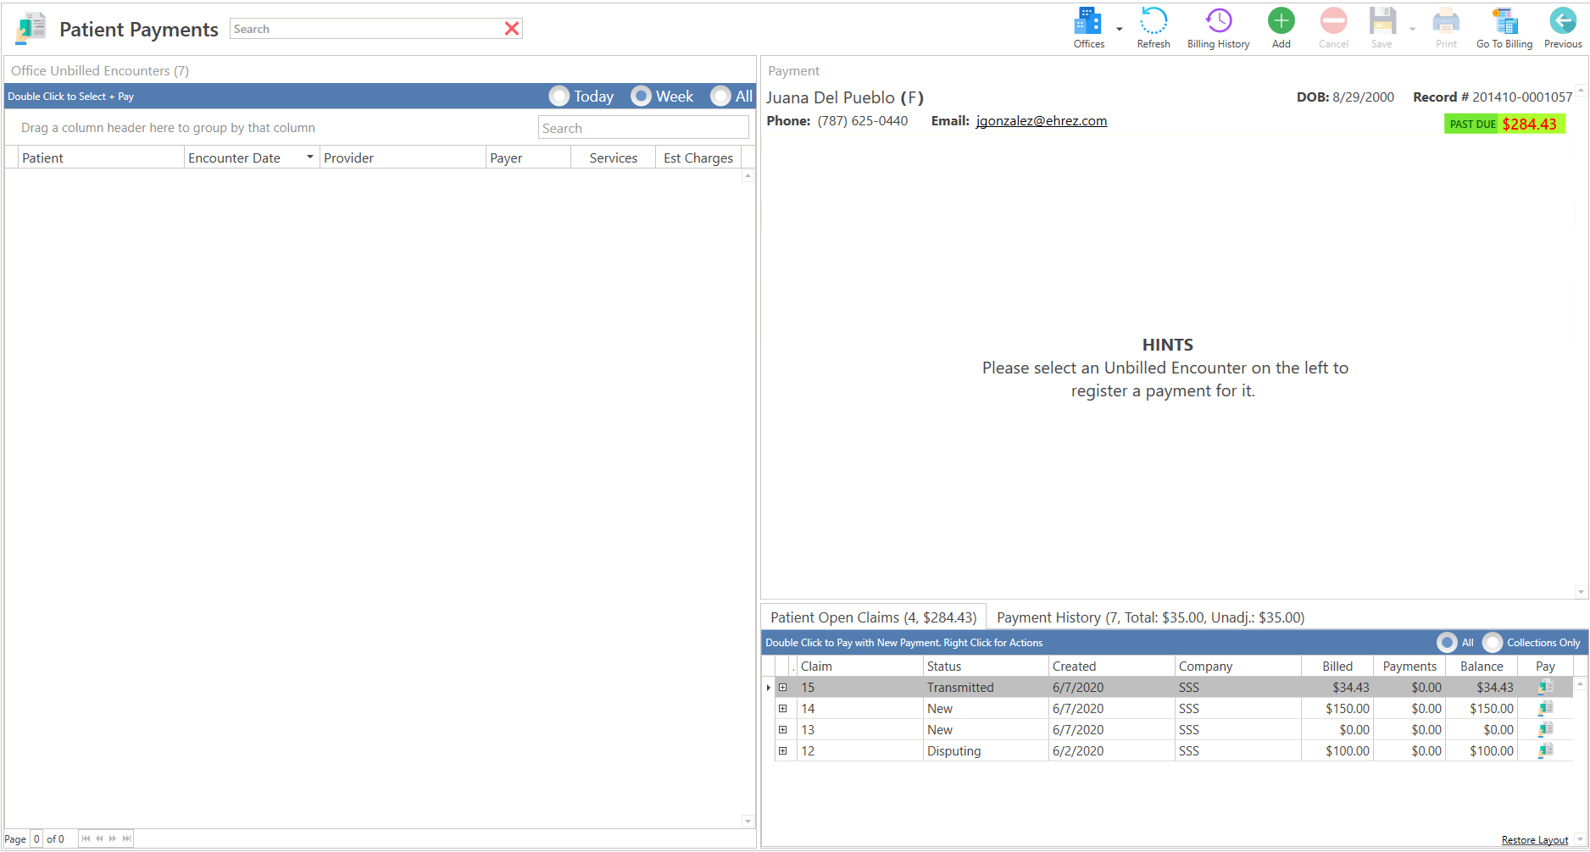1590x852 pixels.
Task: Click Pay icon for claim 15
Action: click(x=1546, y=687)
